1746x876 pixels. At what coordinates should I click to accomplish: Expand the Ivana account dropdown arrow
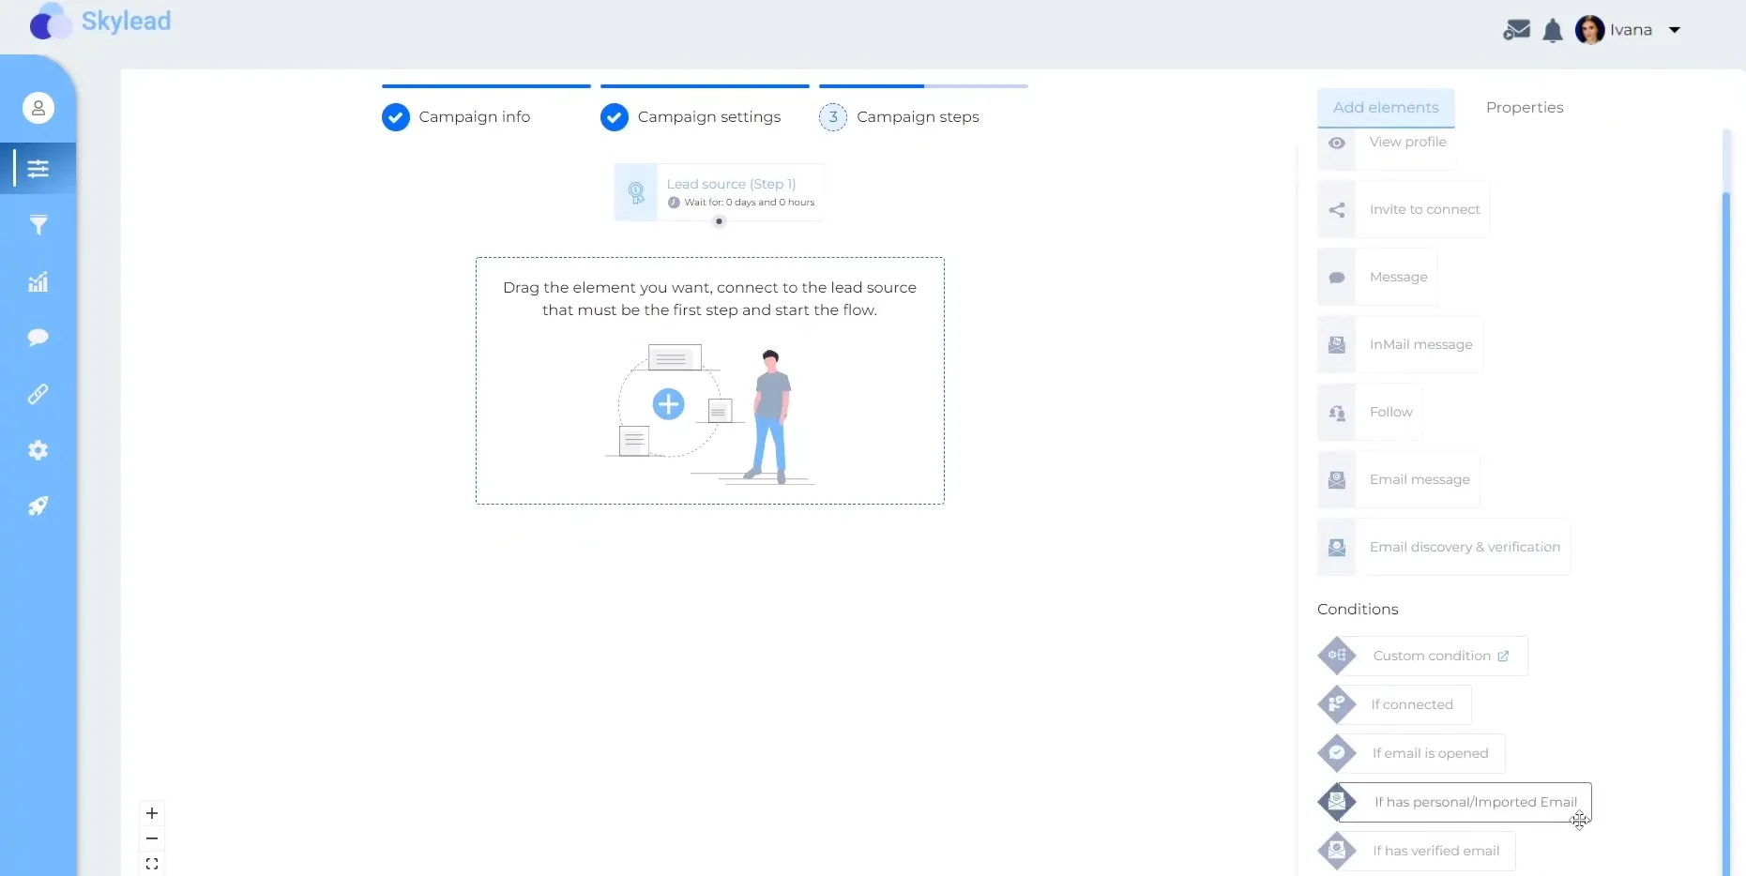pyautogui.click(x=1675, y=30)
